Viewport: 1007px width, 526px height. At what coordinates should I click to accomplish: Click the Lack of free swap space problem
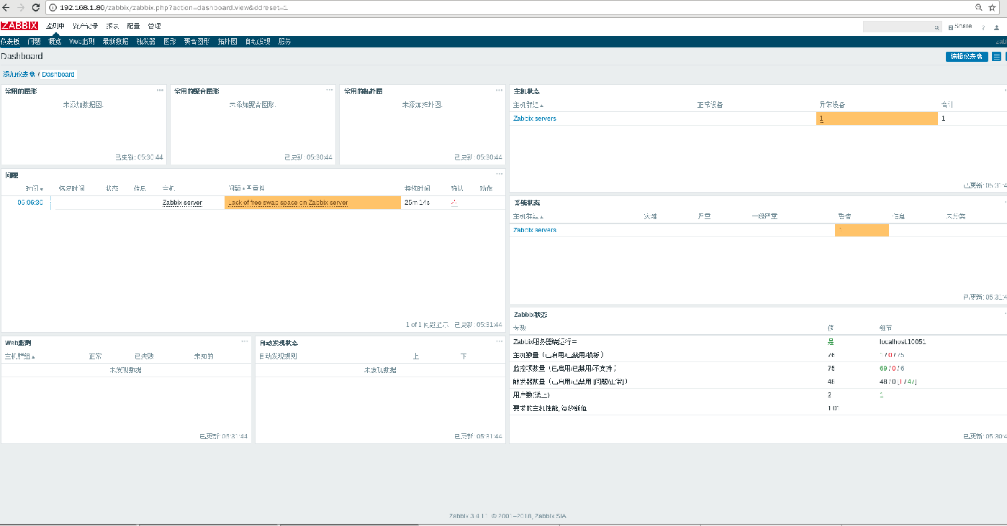[x=288, y=203]
